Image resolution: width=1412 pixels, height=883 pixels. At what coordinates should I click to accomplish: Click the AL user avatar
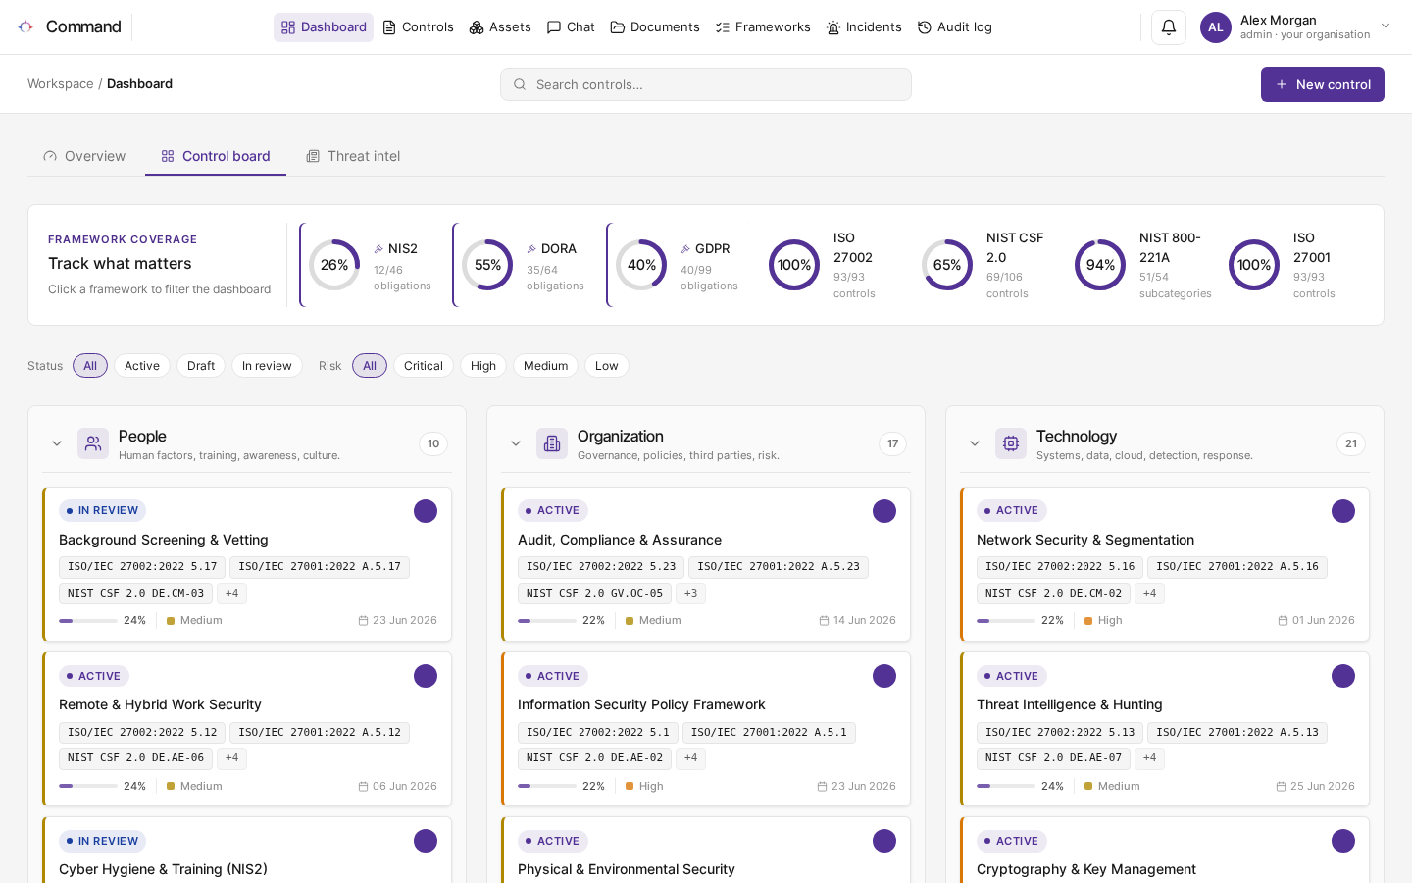point(1216,27)
